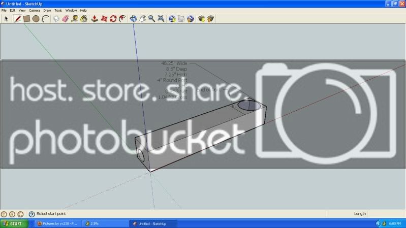Click the tray expand arrow icon
Screen dimensions: 406x228
378,223
